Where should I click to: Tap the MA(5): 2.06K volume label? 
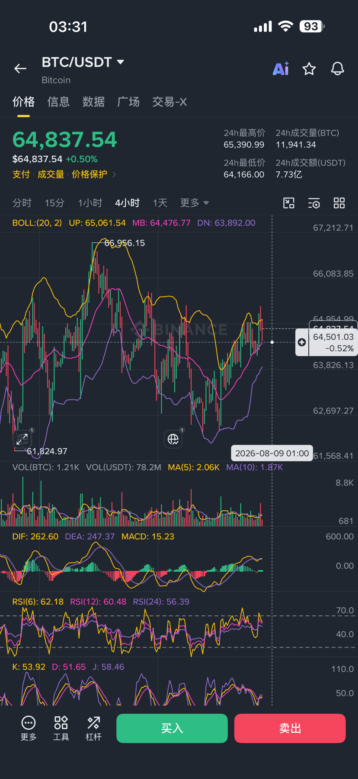coord(194,467)
